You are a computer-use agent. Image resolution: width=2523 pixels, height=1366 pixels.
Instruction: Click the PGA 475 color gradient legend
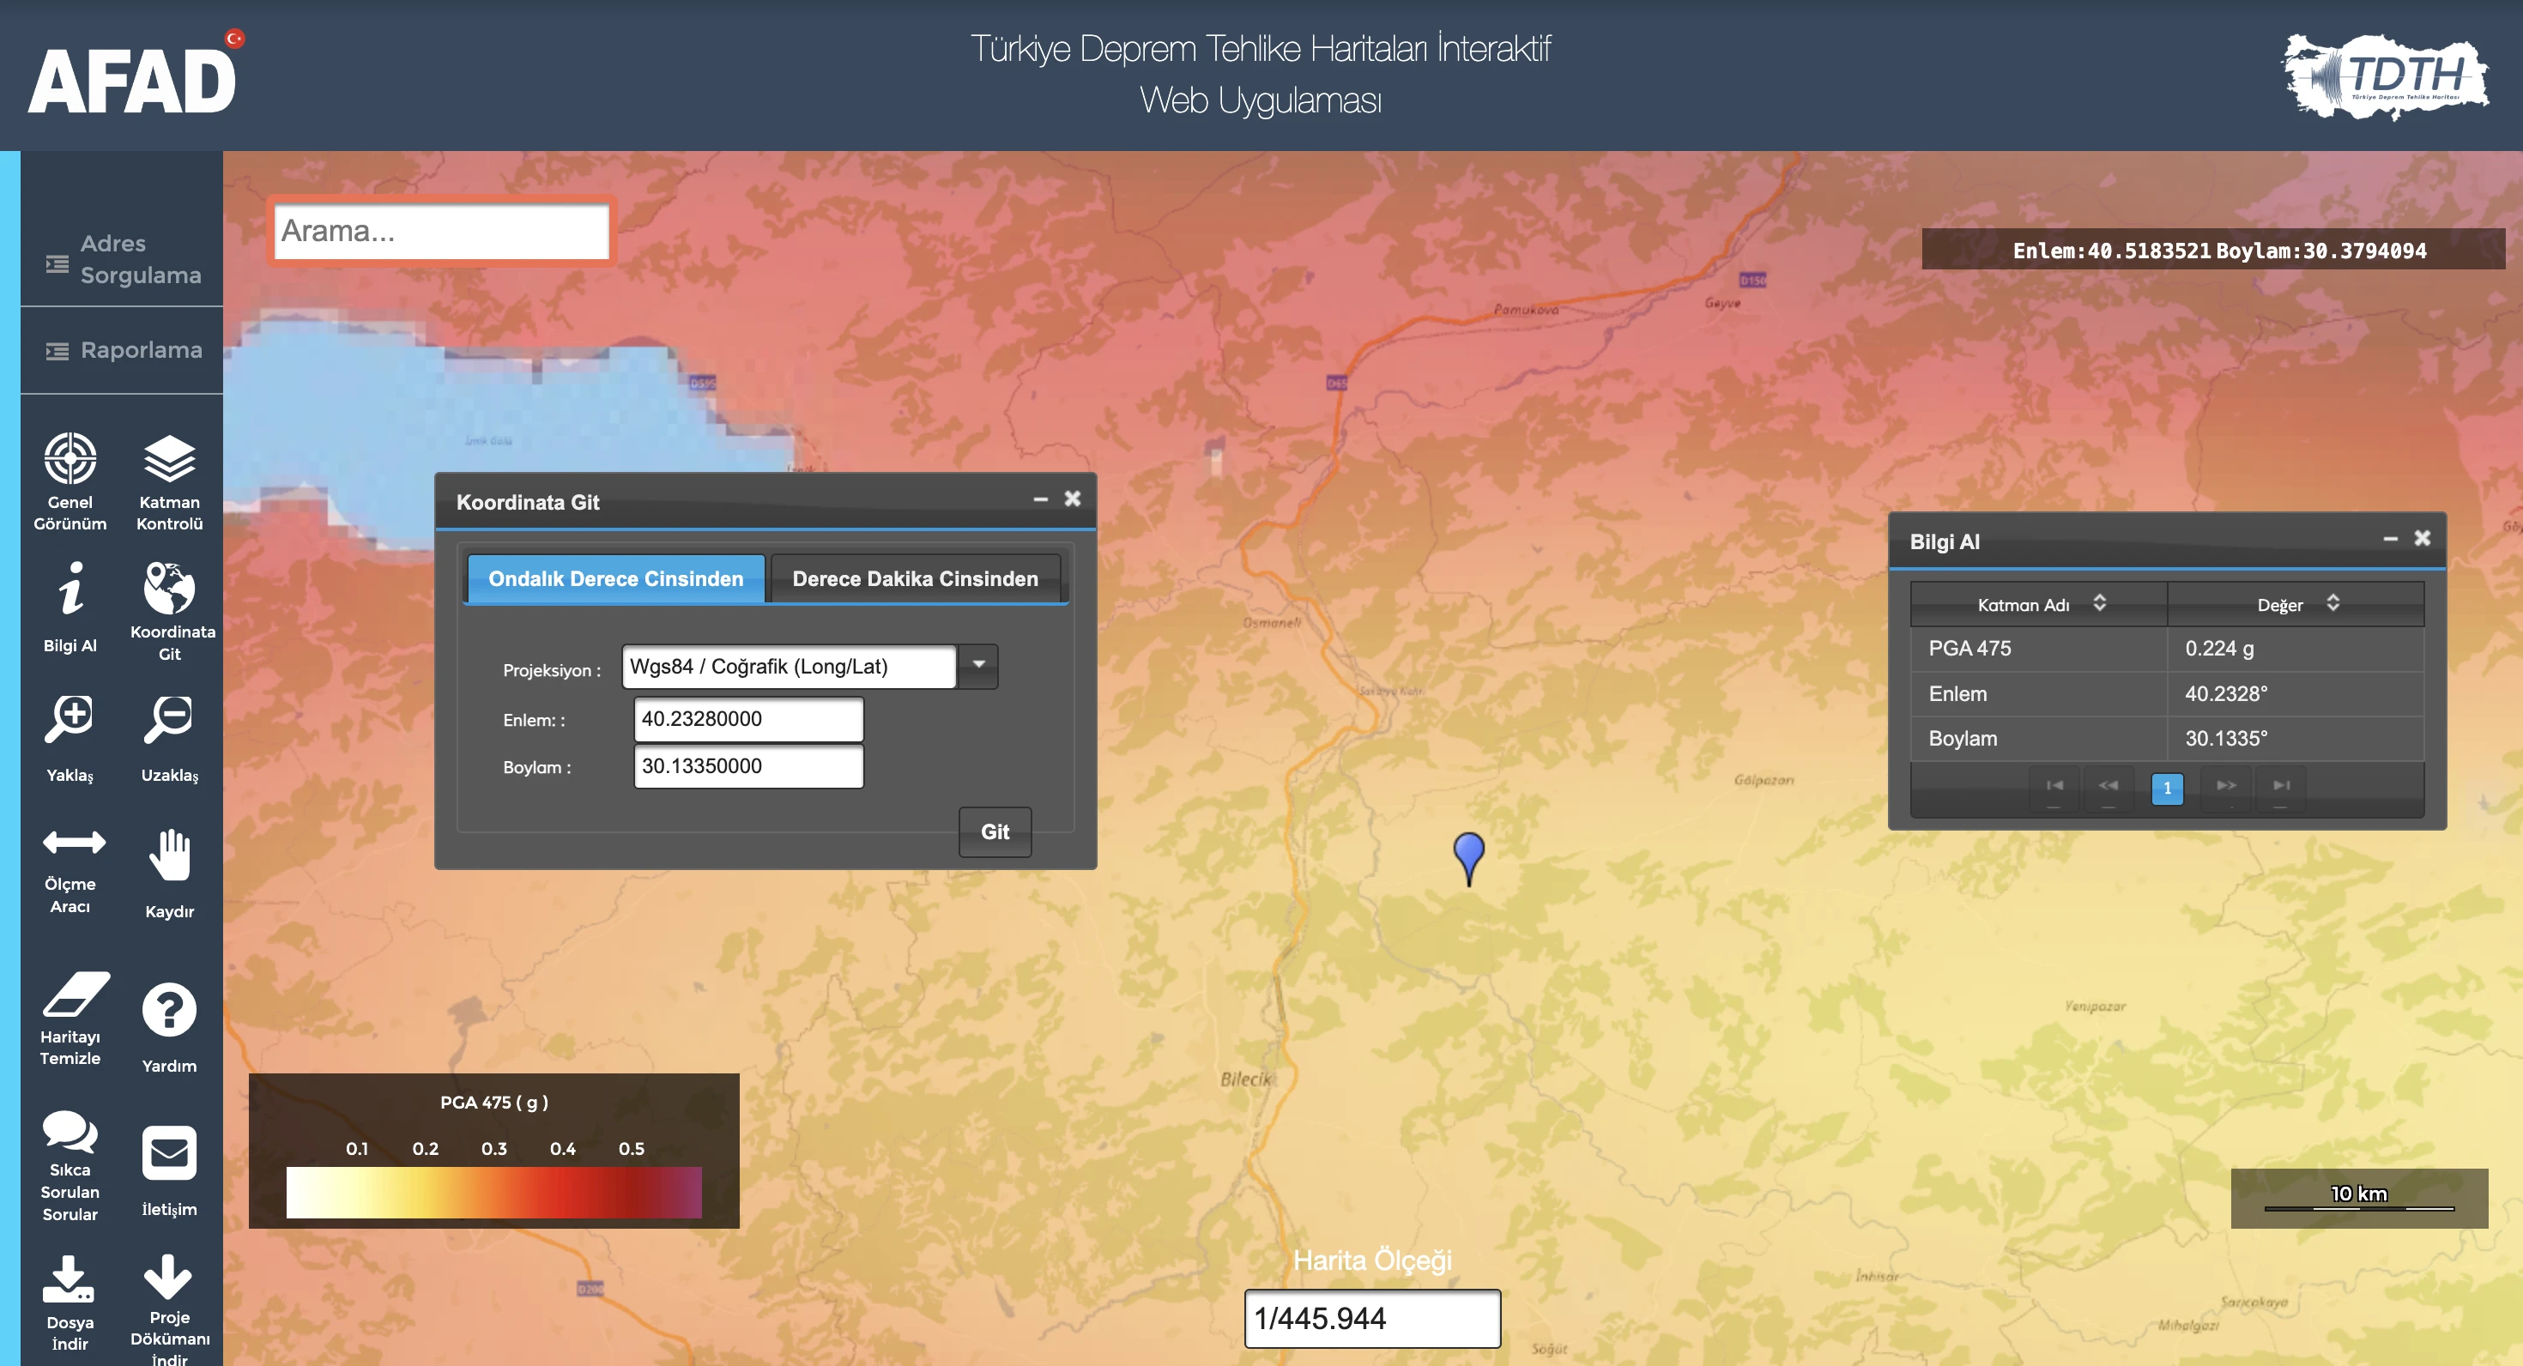(x=493, y=1192)
